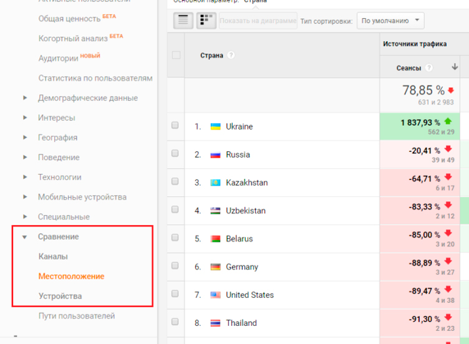Click the Ukraine flag icon
469x344 pixels.
[x=215, y=127]
